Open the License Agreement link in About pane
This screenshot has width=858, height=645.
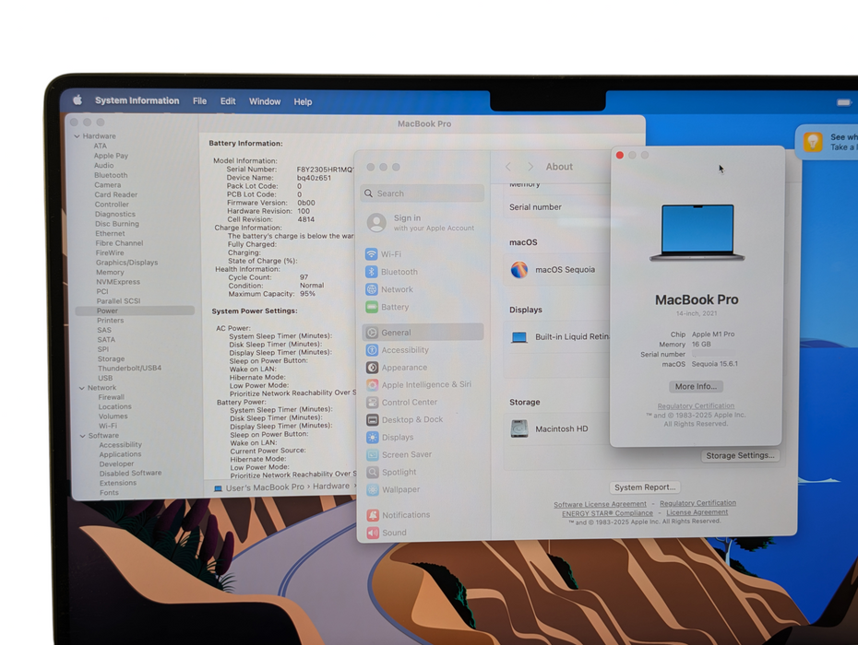[697, 512]
